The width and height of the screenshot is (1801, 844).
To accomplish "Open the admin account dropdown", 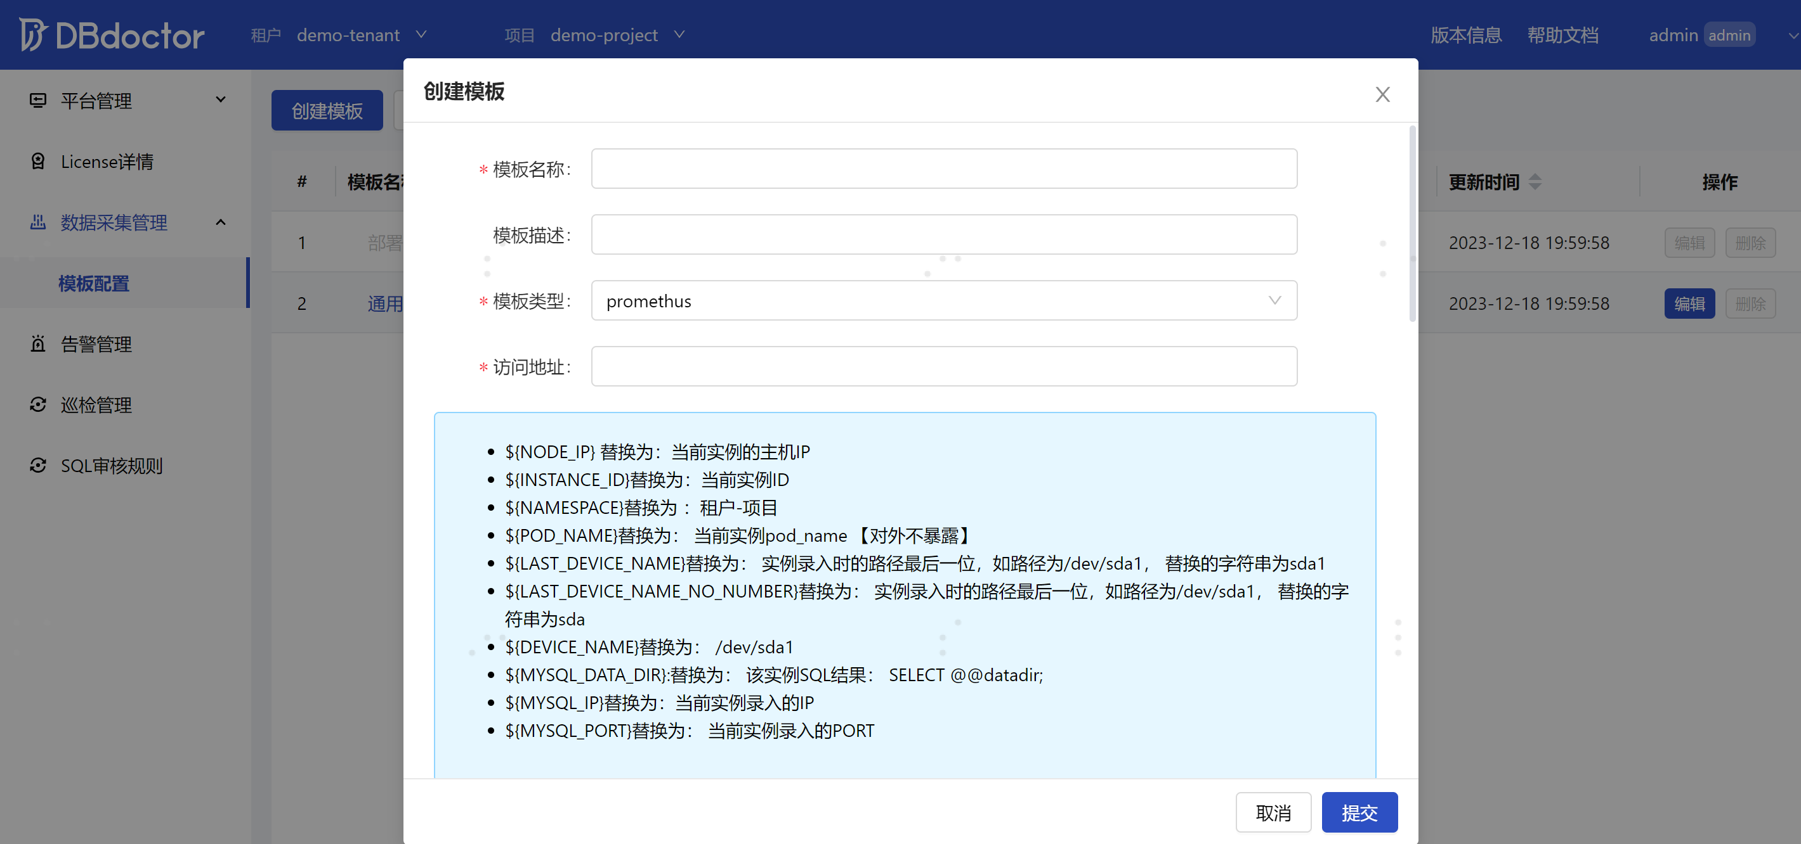I will click(1789, 35).
